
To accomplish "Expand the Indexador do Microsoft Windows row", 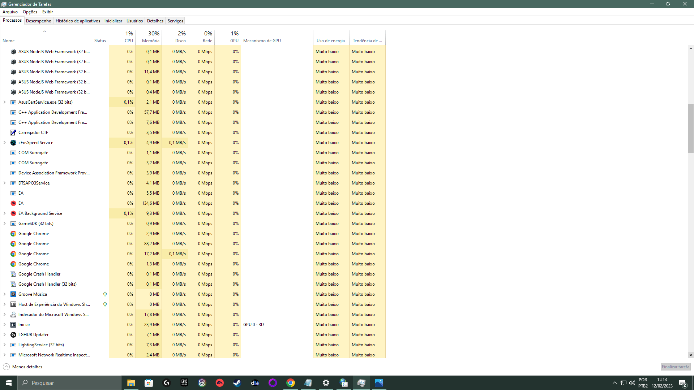I will click(x=4, y=315).
